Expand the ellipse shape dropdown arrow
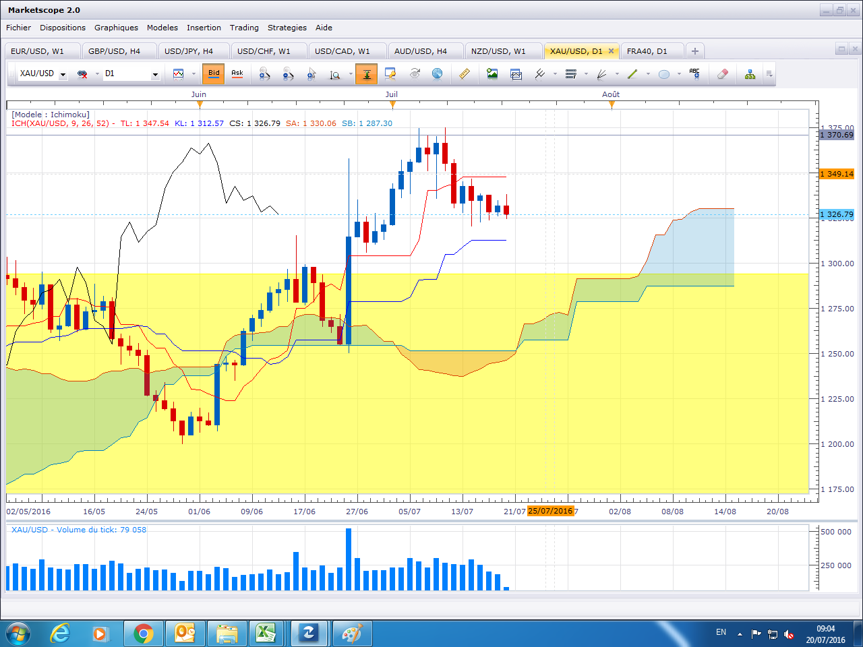The height and width of the screenshot is (647, 863). click(679, 74)
